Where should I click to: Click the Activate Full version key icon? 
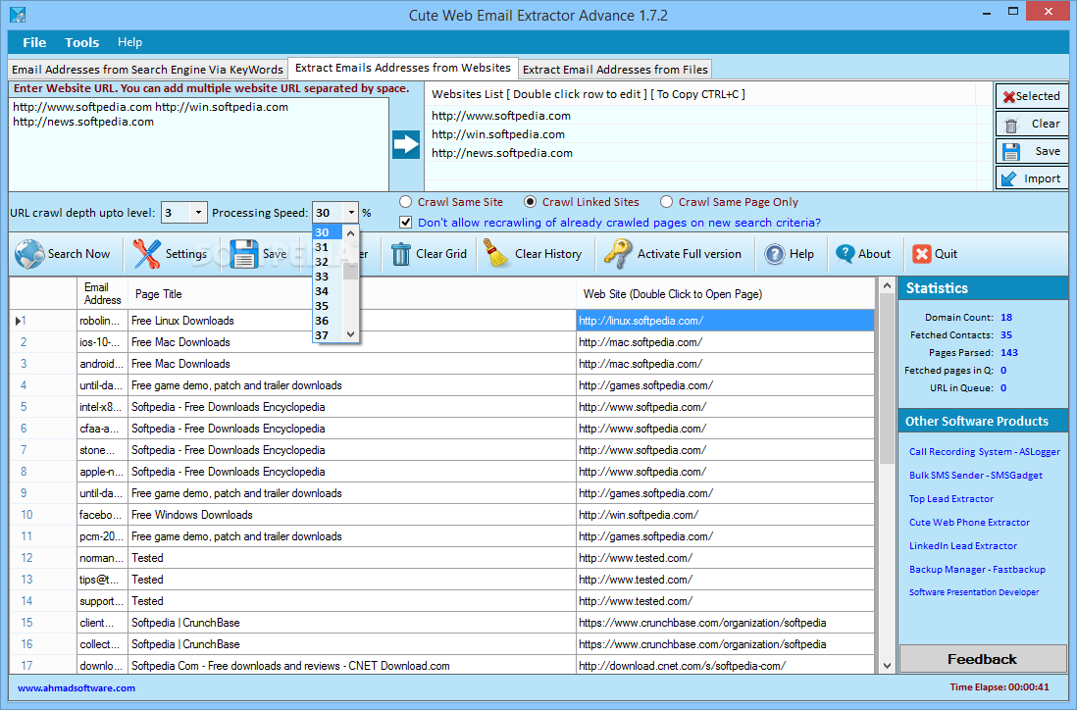click(618, 253)
